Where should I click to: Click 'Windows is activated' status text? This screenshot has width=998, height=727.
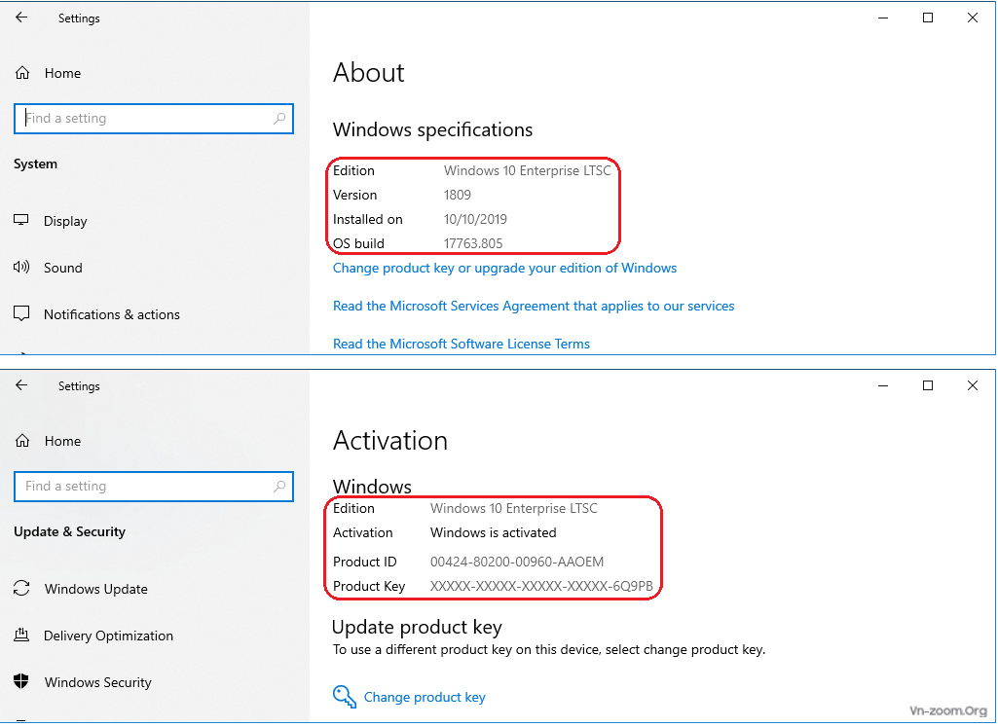tap(494, 532)
